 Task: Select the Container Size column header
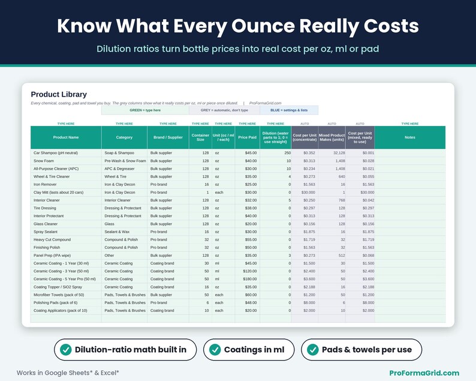[x=200, y=137]
